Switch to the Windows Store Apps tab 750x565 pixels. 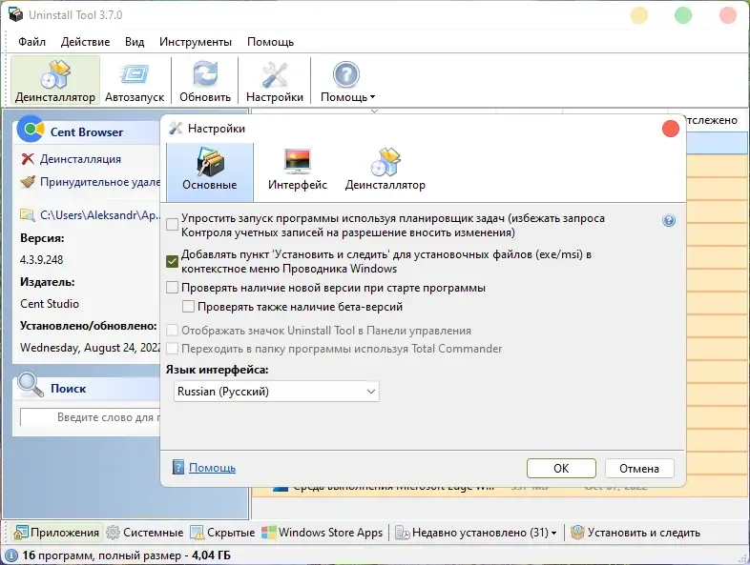(x=323, y=533)
